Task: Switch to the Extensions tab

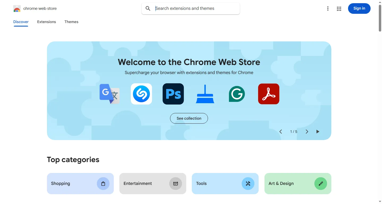Action: pyautogui.click(x=46, y=22)
